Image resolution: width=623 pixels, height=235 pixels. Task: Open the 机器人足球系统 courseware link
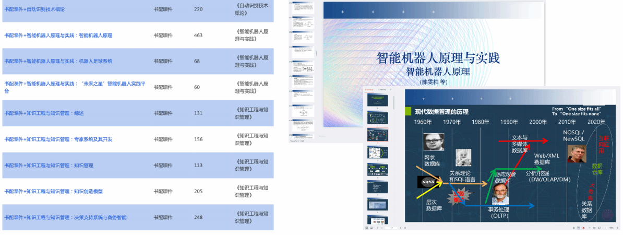[x=58, y=61]
